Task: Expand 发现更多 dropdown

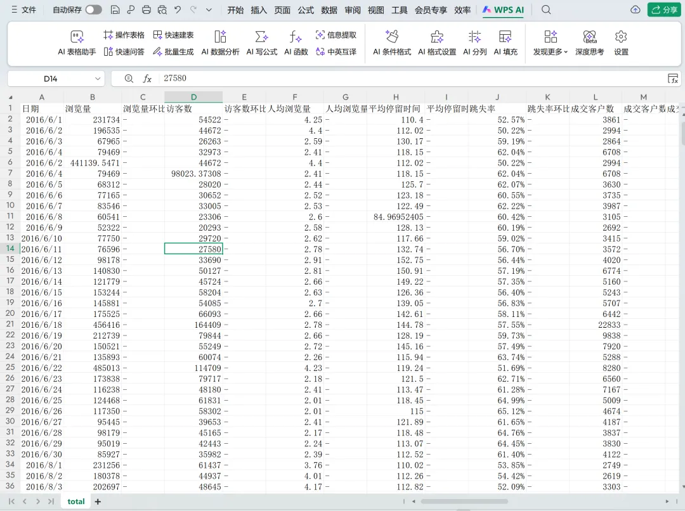Action: click(x=551, y=43)
